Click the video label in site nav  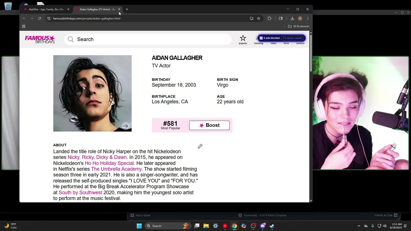click(273, 43)
